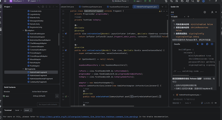Open more run actions (three dots) in top toolbar
Screen dimensions: 222x120
click(x=154, y=1)
